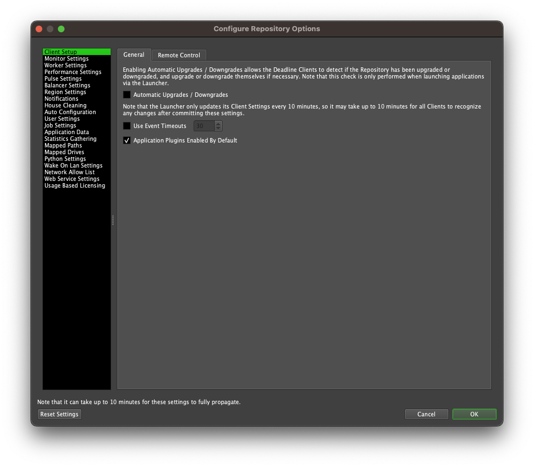This screenshot has height=467, width=534.
Task: Switch to the General tab
Action: coord(134,55)
